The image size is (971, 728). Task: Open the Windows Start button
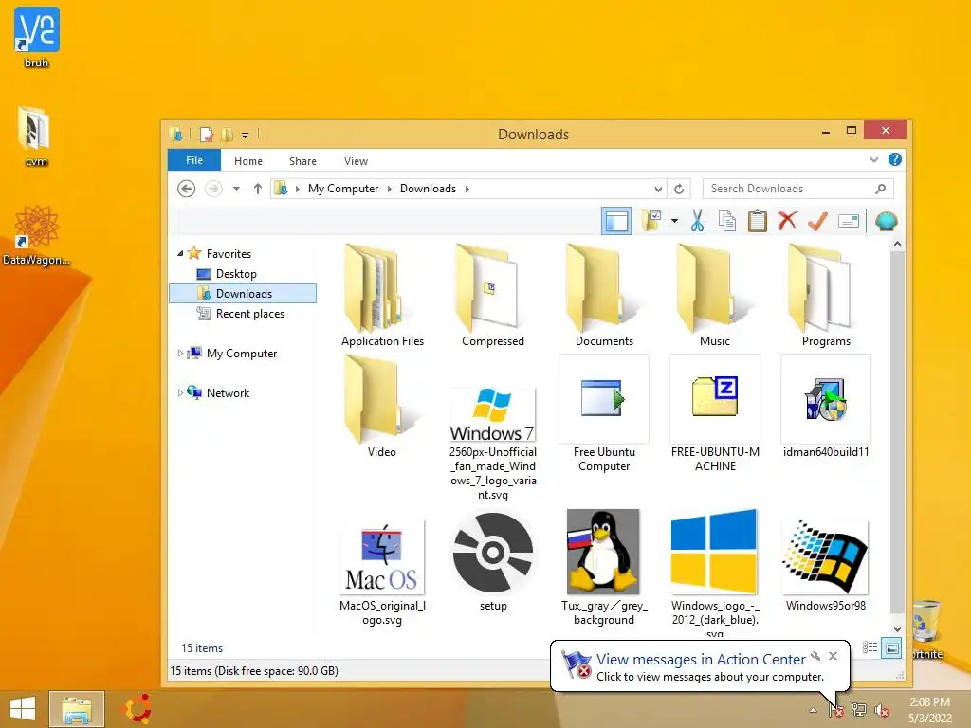tap(23, 709)
